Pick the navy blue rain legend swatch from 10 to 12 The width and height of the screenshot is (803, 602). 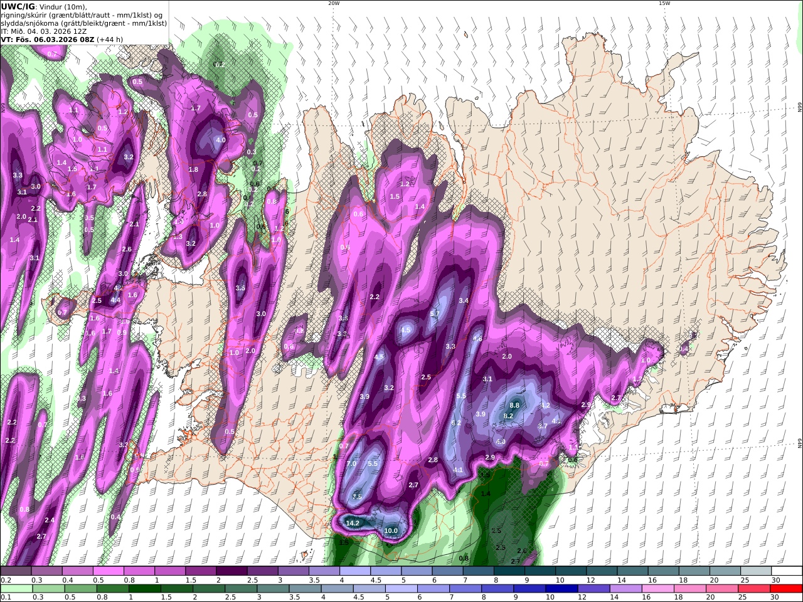tap(561, 589)
